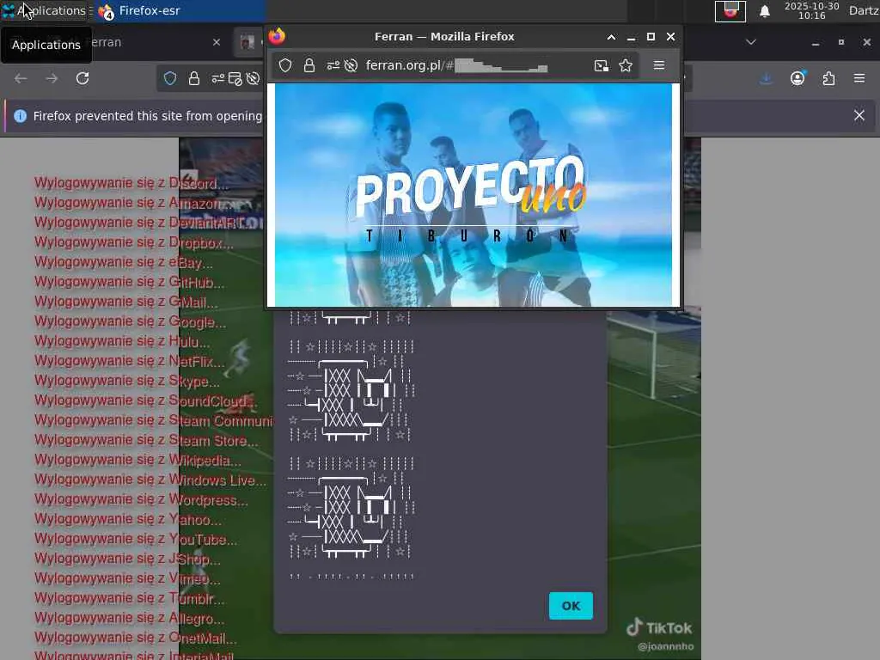
Task: Shade popup window with up-arrow button
Action: coord(611,37)
